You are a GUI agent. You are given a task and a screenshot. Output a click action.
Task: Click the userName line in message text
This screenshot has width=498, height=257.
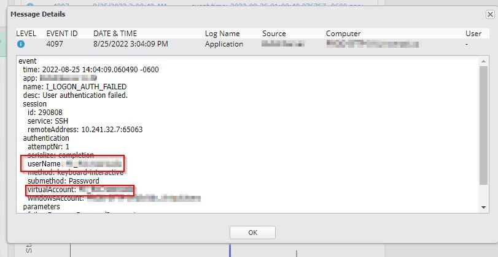click(75, 163)
